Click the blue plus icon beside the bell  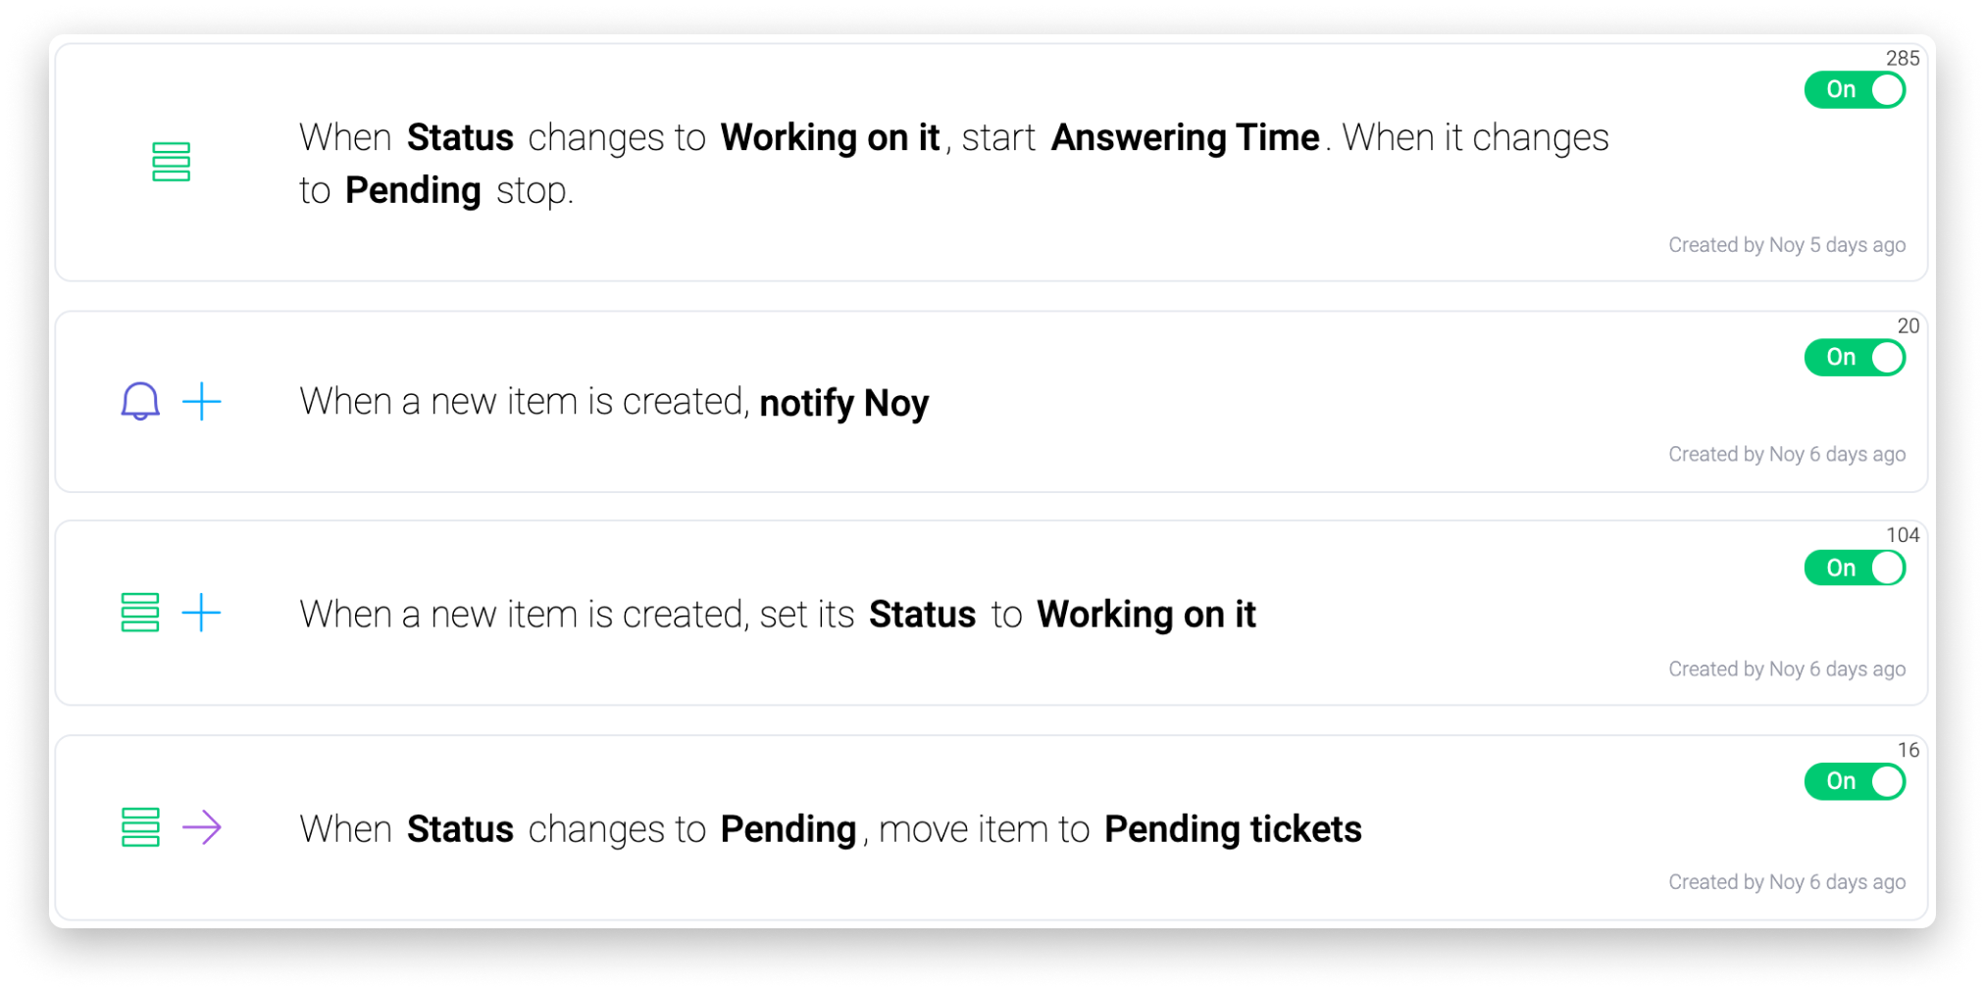[202, 402]
